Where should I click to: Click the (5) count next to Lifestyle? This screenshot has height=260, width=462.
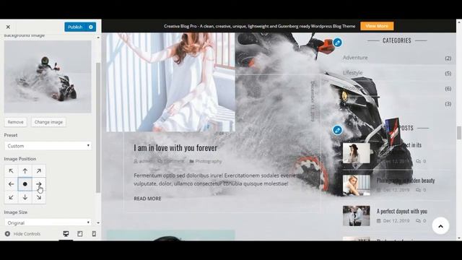tap(448, 74)
